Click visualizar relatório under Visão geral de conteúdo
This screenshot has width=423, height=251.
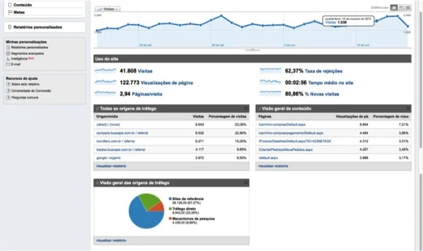pos(274,166)
